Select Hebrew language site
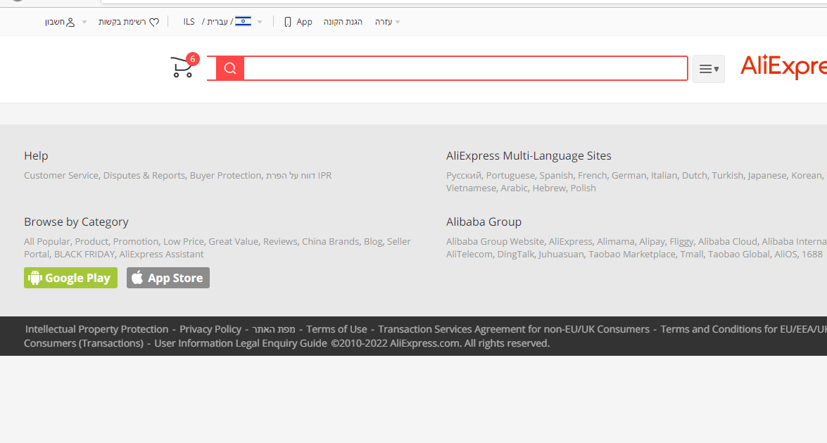827x443 pixels. pos(549,188)
